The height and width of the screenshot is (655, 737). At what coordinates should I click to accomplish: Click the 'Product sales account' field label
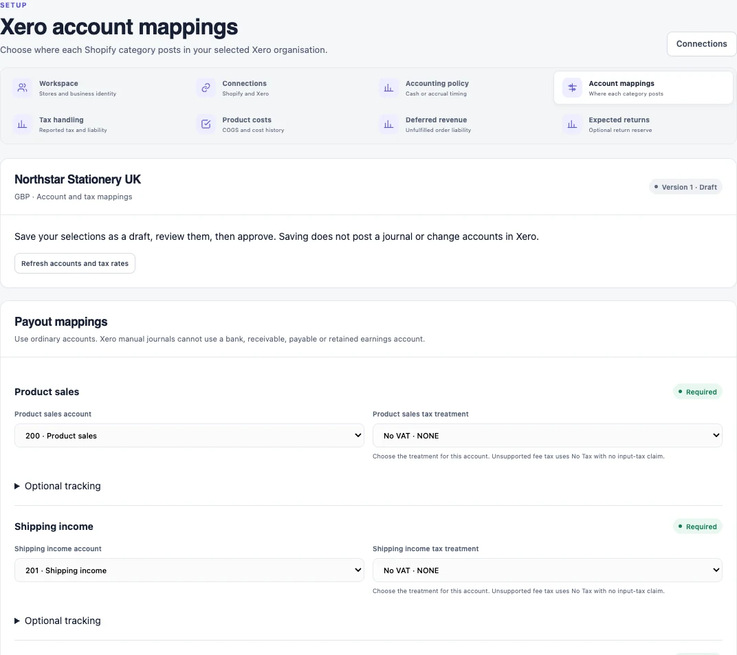(x=53, y=414)
